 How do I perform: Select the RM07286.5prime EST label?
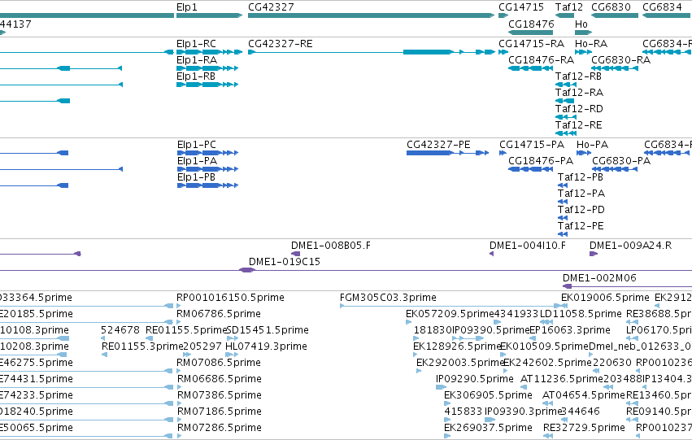click(x=220, y=428)
